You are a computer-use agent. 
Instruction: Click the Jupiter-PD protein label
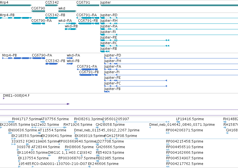click(x=113, y=55)
